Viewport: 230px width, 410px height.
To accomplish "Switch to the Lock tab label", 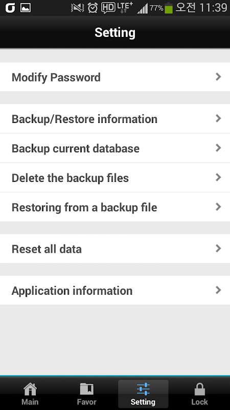I will (x=200, y=402).
